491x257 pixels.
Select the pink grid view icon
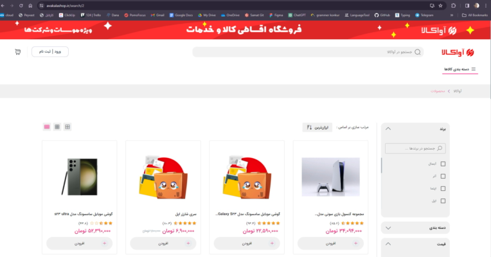coord(47,127)
